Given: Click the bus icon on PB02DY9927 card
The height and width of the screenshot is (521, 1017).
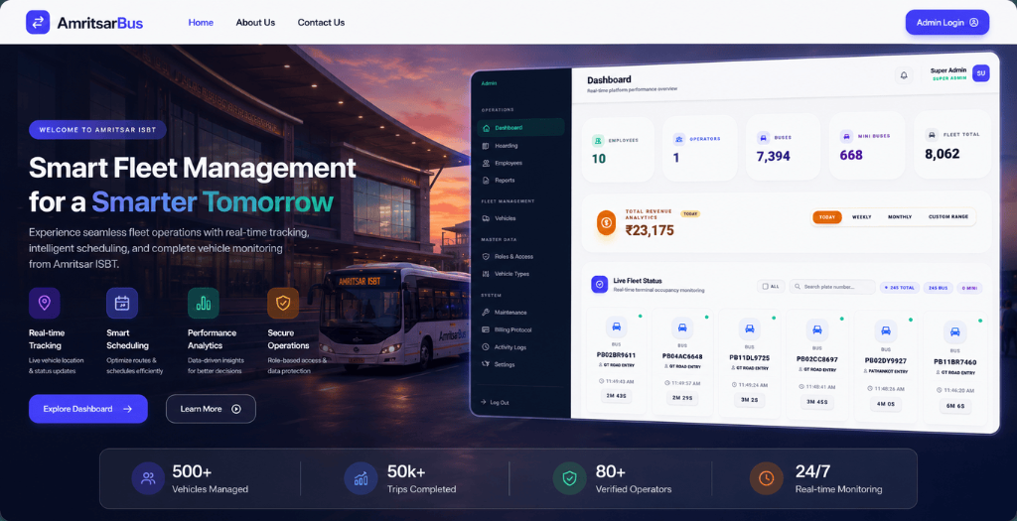Looking at the screenshot, I should [885, 331].
